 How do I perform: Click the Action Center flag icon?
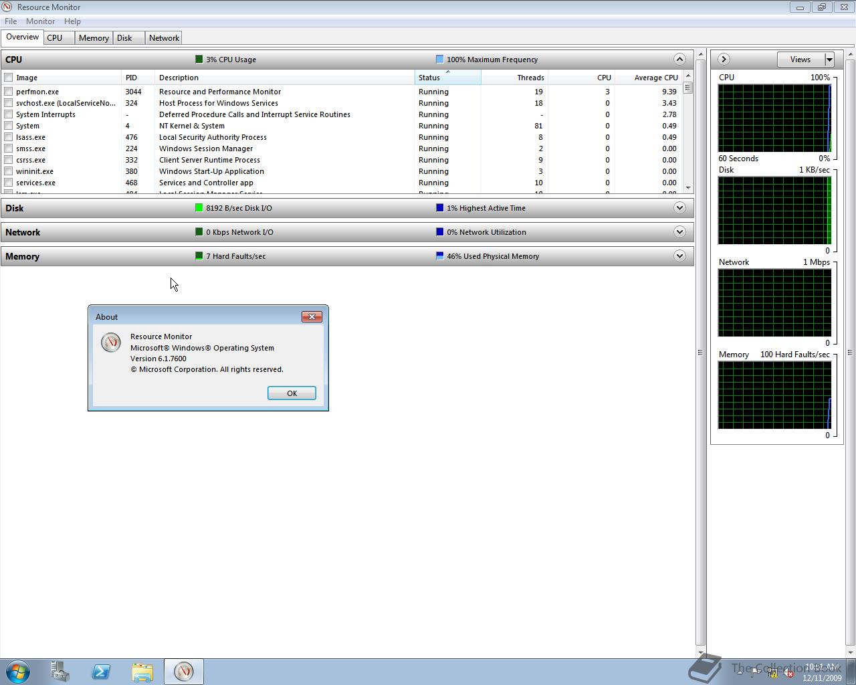pyautogui.click(x=756, y=673)
